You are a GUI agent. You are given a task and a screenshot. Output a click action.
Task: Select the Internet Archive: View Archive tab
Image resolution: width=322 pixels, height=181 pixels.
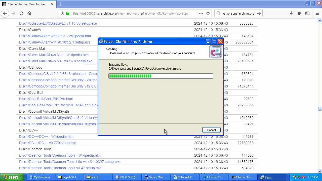28,4
